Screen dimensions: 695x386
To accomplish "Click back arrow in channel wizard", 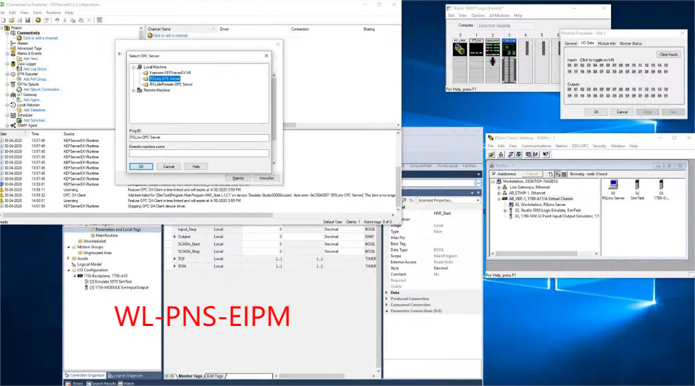I will click(119, 53).
